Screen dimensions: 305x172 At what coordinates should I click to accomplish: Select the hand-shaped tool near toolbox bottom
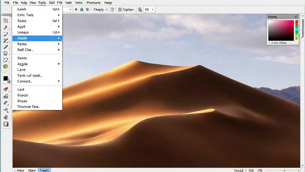[6, 117]
